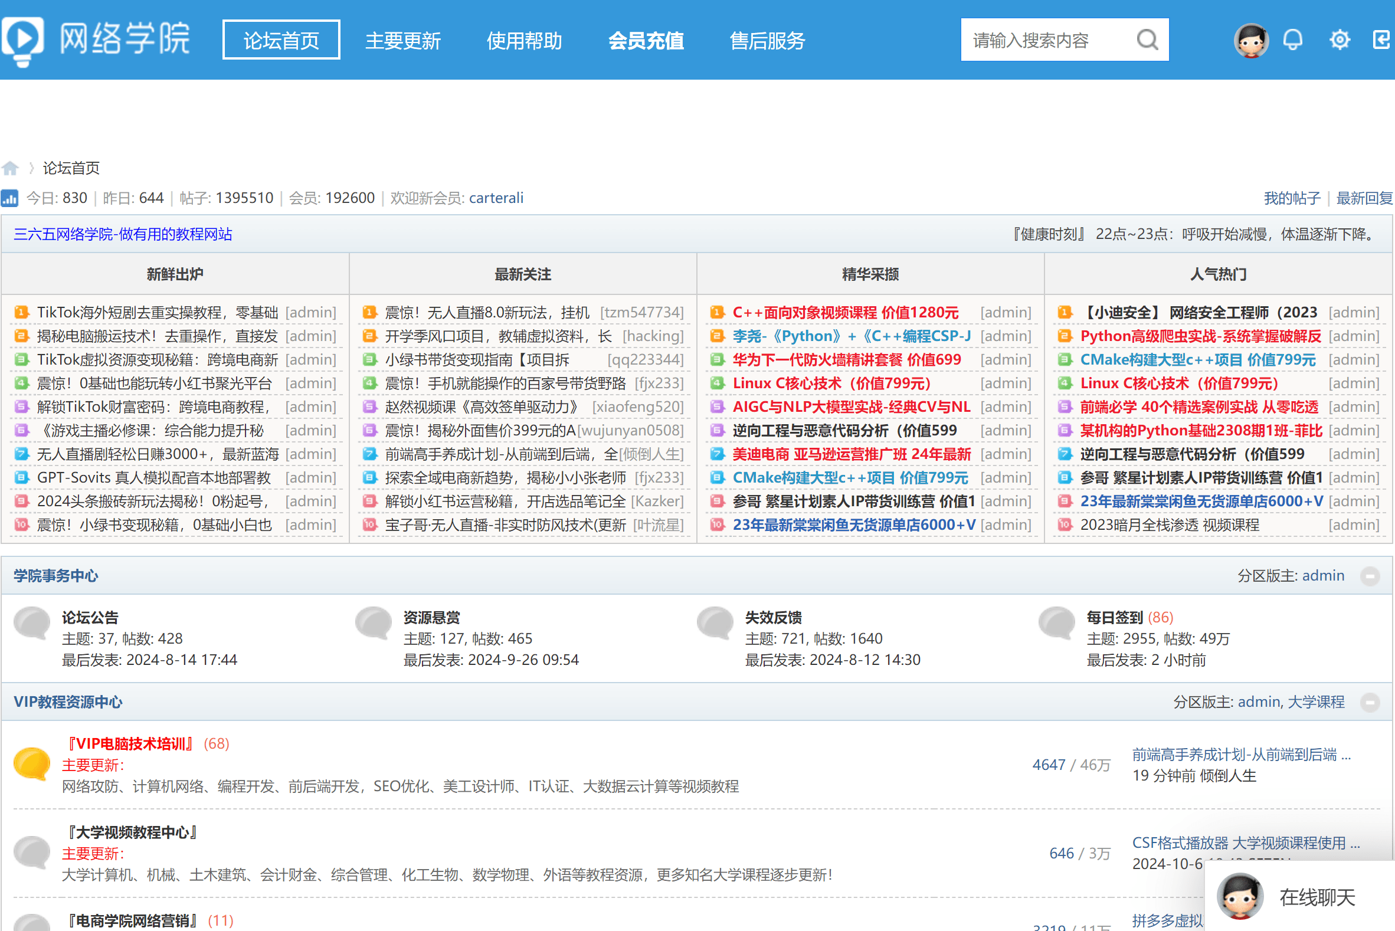Open 小绿书带货变现指南 thread
The width and height of the screenshot is (1395, 931).
click(x=477, y=359)
